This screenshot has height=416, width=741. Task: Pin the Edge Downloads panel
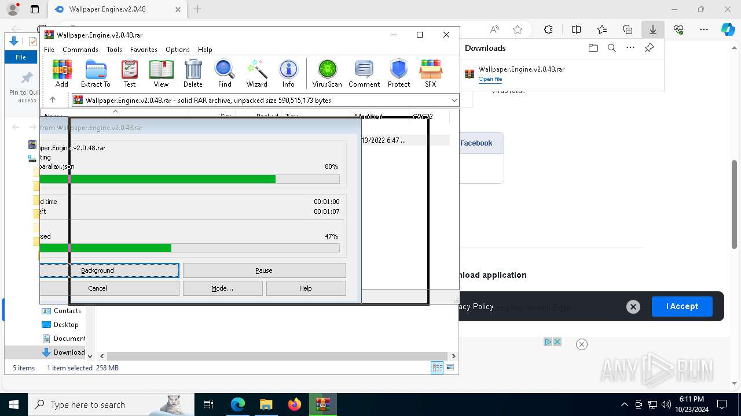[x=650, y=48]
